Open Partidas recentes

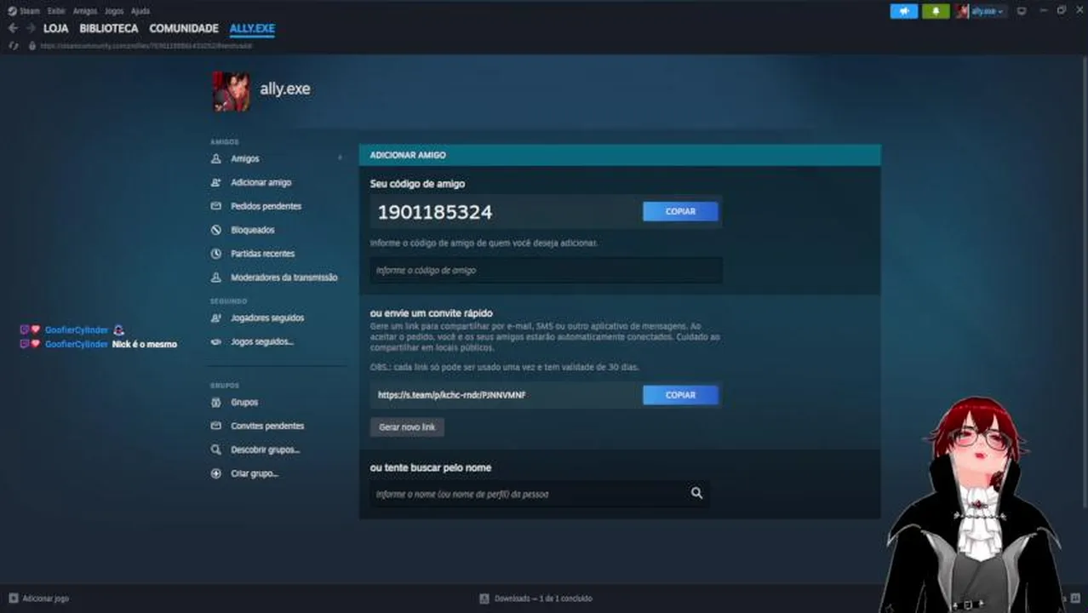262,254
